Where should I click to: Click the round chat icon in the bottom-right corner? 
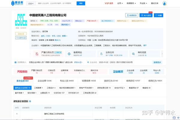(x=174, y=118)
